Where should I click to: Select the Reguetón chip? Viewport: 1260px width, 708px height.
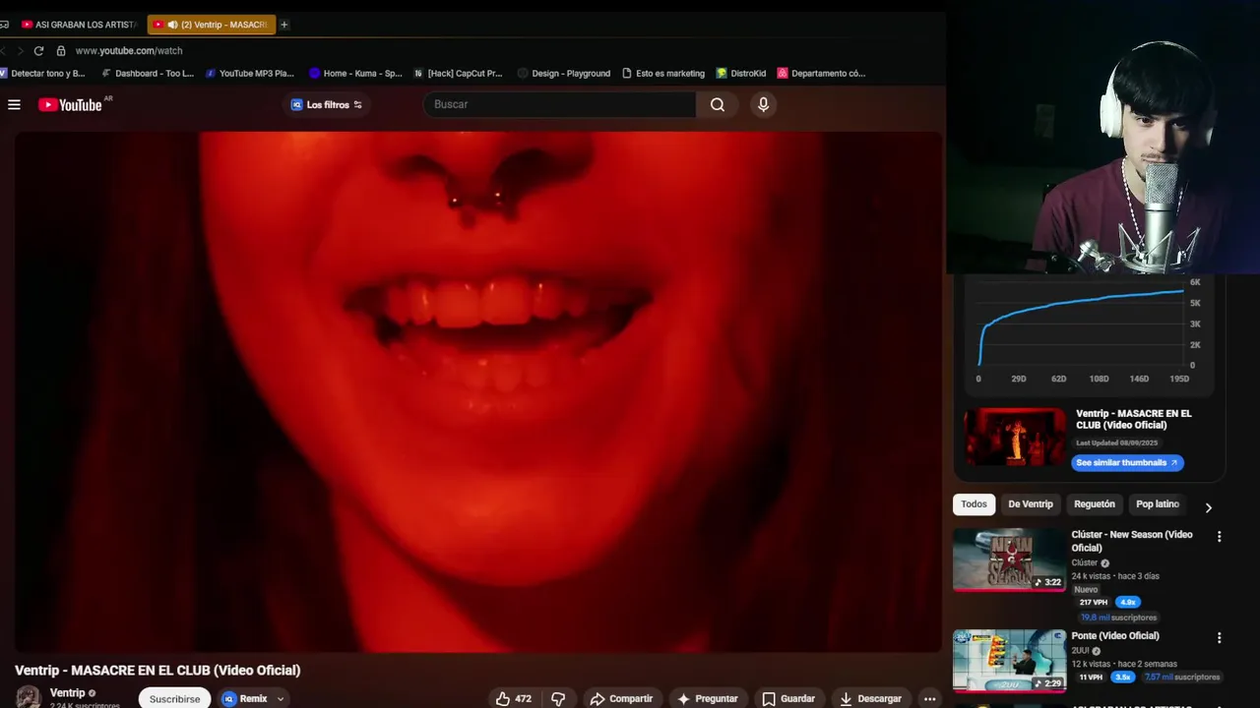coord(1095,504)
